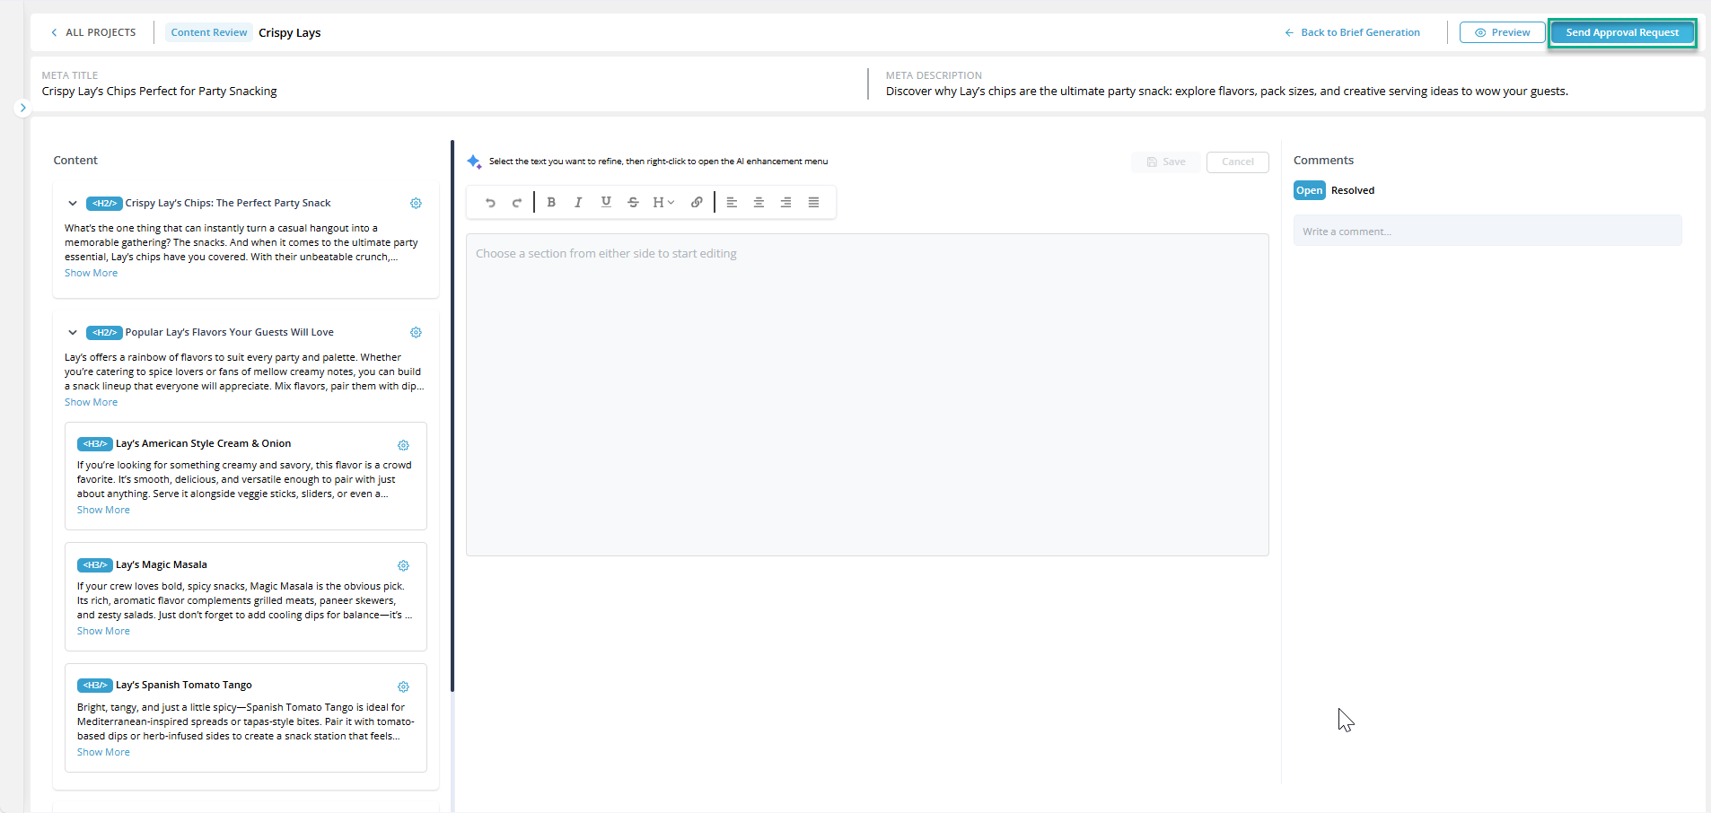Open the heading level dropdown
This screenshot has height=813, width=1711.
click(663, 203)
